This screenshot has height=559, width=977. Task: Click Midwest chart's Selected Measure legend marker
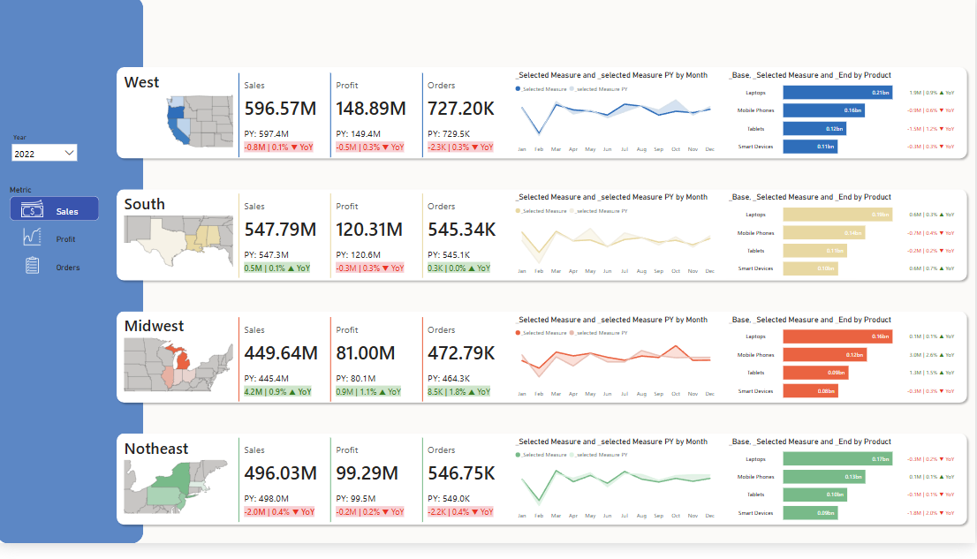517,333
